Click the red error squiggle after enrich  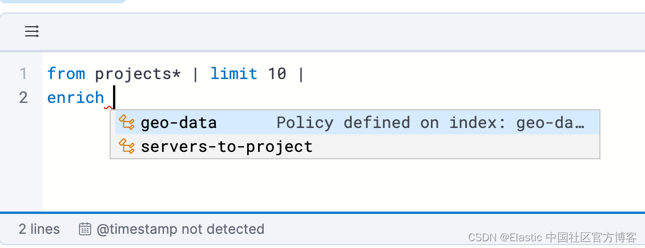[x=108, y=107]
